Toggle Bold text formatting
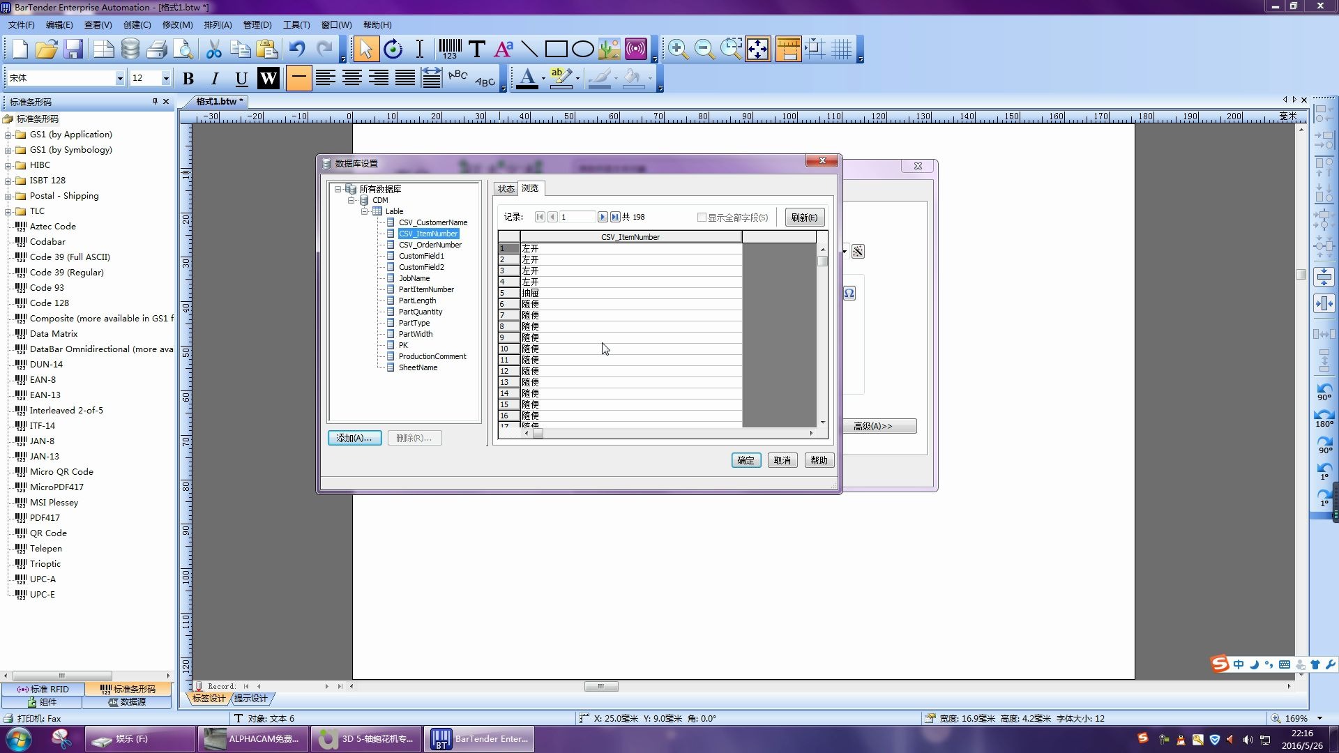The image size is (1339, 753). 188,78
